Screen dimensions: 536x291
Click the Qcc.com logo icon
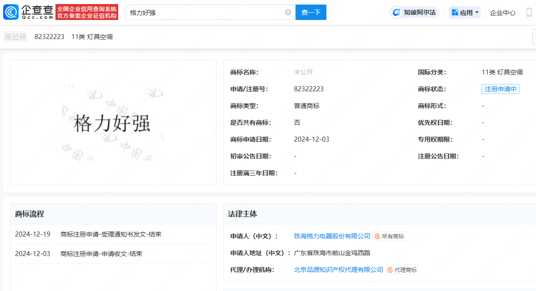[x=11, y=12]
